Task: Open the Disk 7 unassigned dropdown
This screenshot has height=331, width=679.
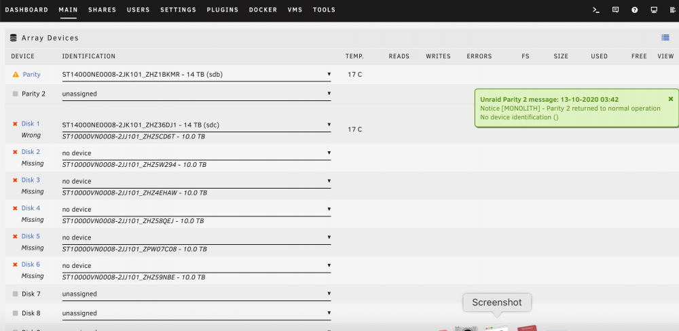Action: [197, 294]
